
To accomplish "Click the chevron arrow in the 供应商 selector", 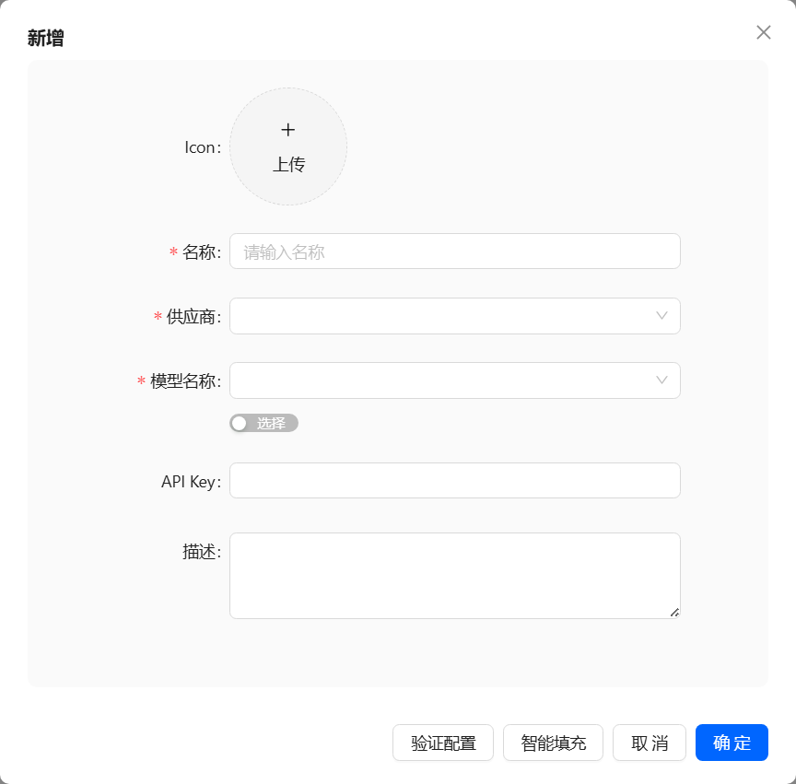I will click(661, 316).
